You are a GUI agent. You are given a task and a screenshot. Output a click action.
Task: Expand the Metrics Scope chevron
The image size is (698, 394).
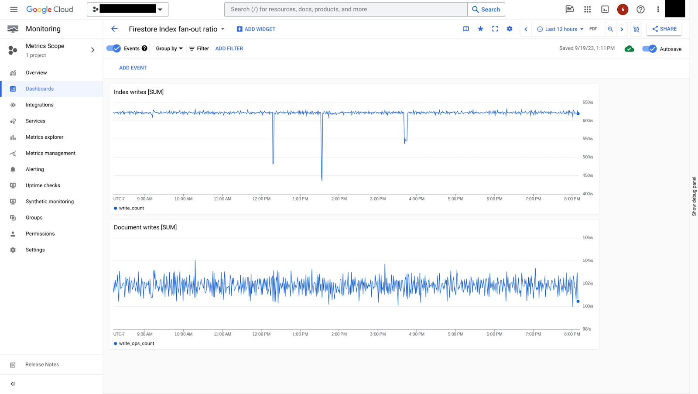tap(92, 50)
